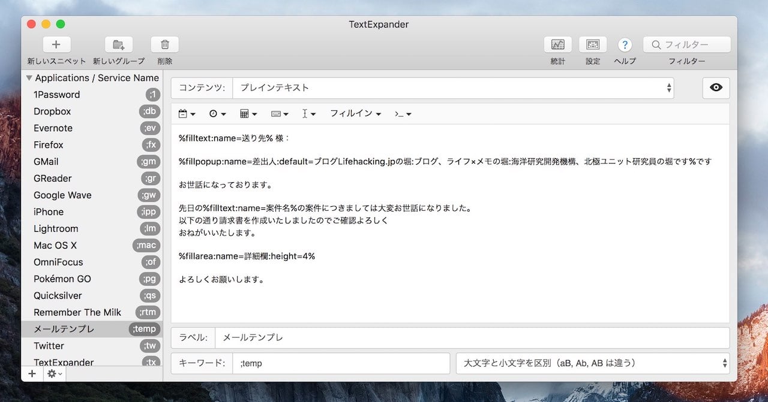
Task: Open the gear action menu below list
Action: click(54, 373)
